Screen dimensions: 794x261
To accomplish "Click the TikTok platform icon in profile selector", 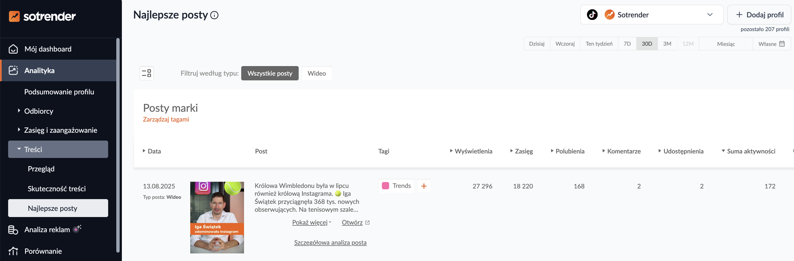I will (x=592, y=15).
